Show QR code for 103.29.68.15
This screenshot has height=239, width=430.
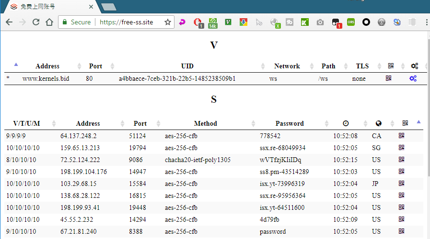(x=402, y=184)
